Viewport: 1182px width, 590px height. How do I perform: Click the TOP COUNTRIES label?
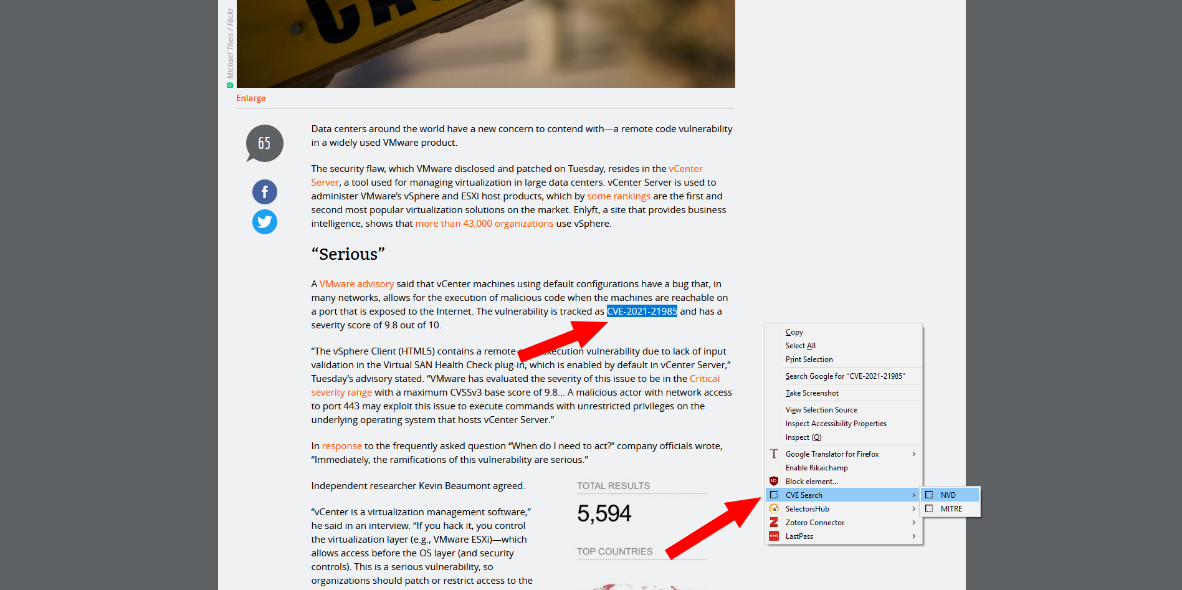click(x=614, y=552)
